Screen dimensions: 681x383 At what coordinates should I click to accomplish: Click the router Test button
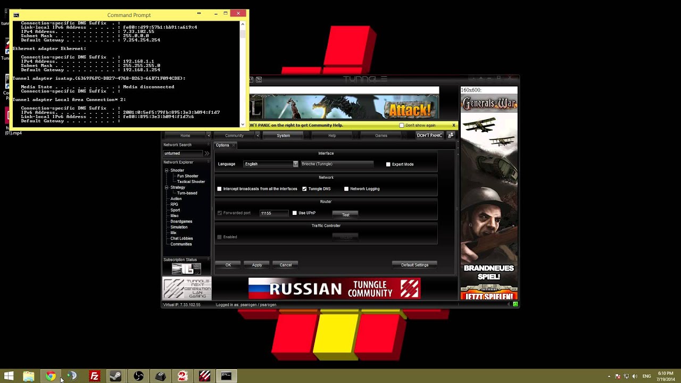tap(346, 214)
